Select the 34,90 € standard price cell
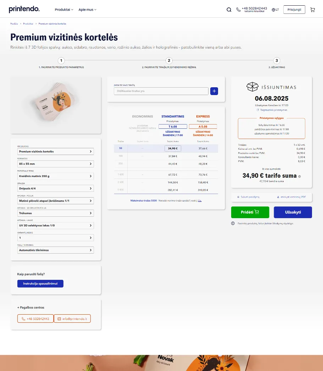Image resolution: width=323 pixels, height=371 pixels. tap(173, 149)
